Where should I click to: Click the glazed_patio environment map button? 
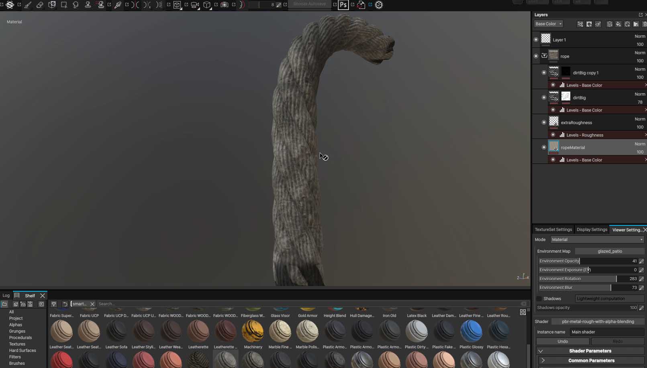click(609, 251)
